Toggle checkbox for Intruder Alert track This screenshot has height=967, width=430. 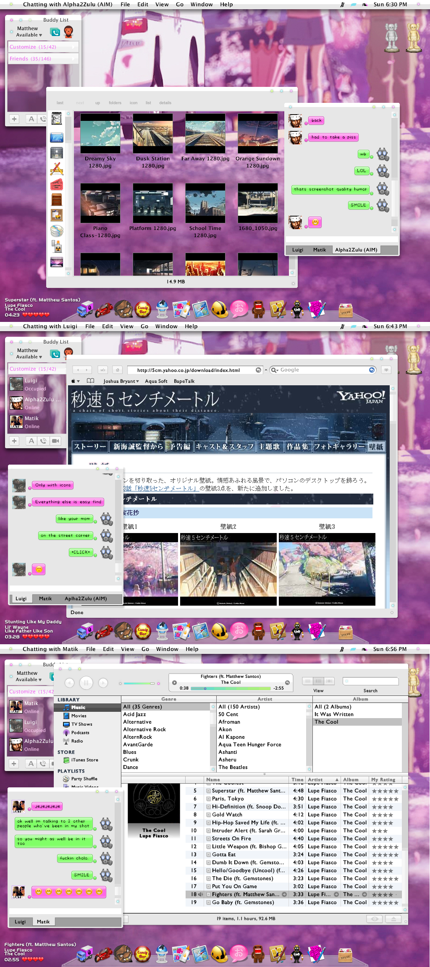[208, 831]
